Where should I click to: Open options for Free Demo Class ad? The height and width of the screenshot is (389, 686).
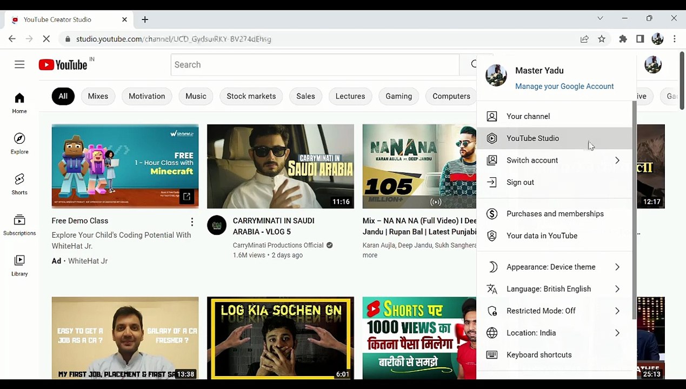point(192,222)
